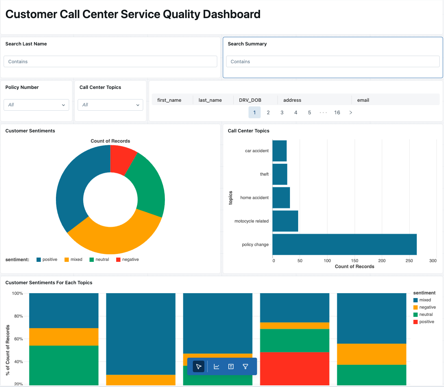The image size is (444, 387).
Task: Click the motocycle related bar
Action: (285, 221)
